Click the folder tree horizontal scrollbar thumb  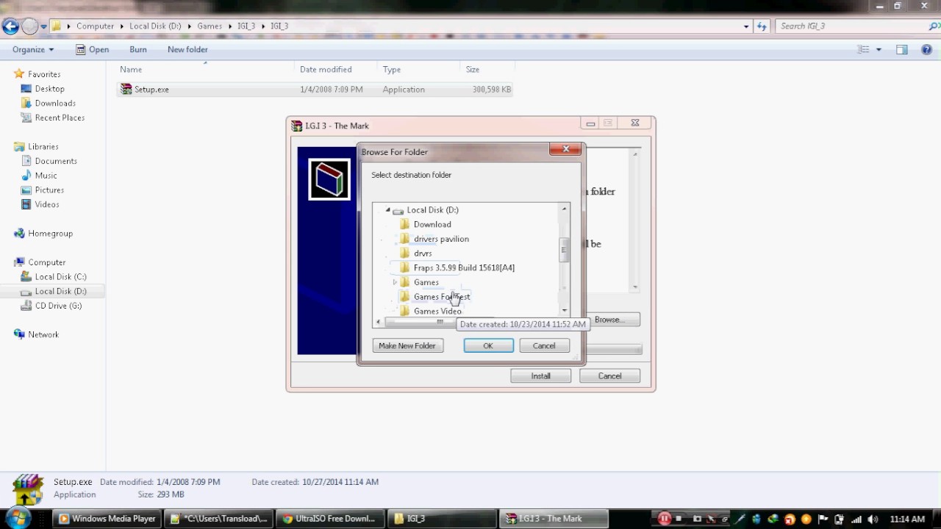coord(440,322)
